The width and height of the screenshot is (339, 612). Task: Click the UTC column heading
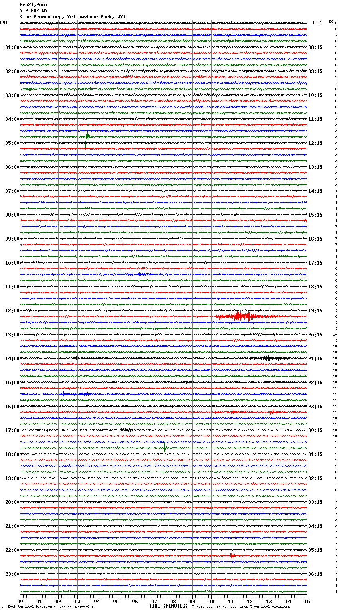(317, 23)
